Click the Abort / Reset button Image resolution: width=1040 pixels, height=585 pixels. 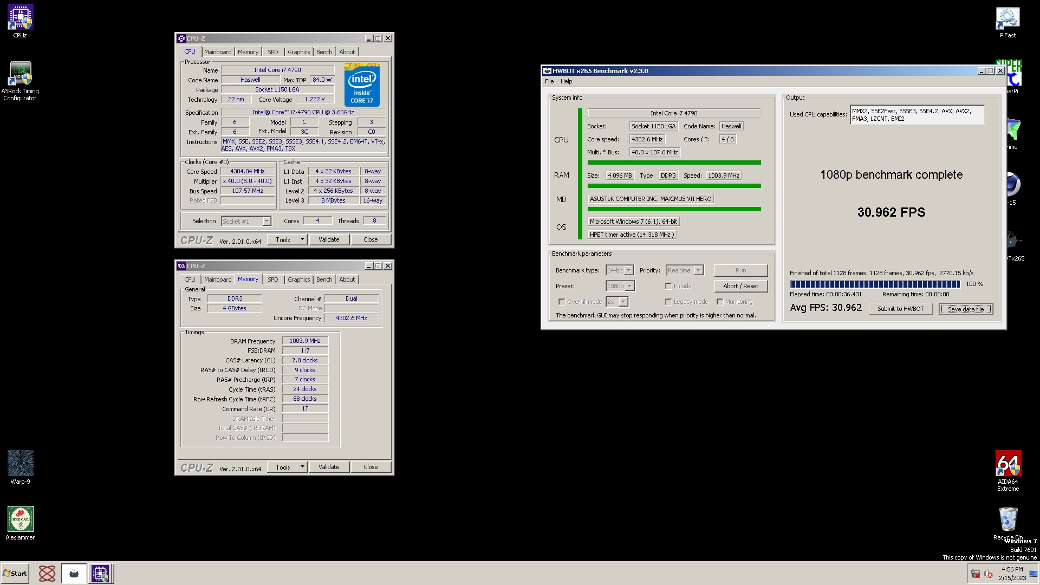coord(740,286)
